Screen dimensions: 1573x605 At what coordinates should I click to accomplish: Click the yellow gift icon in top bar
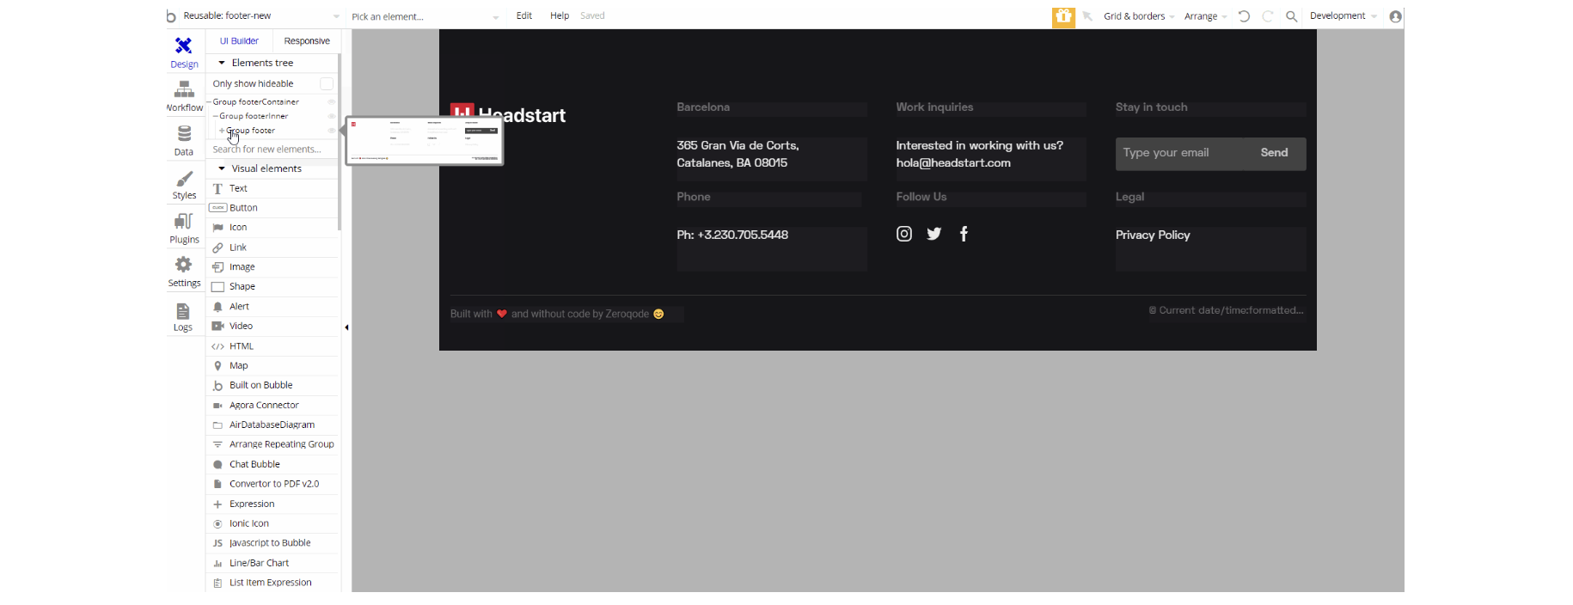pyautogui.click(x=1063, y=16)
